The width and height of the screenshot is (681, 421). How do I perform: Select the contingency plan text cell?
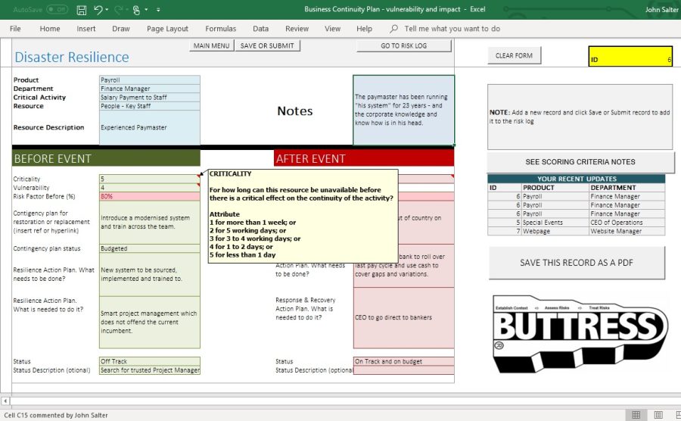pyautogui.click(x=149, y=222)
